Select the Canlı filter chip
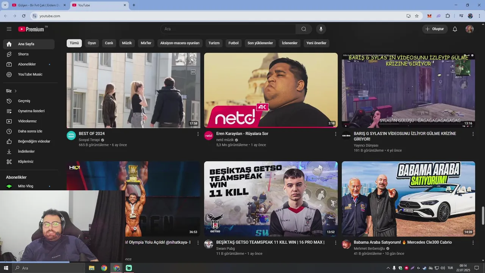The width and height of the screenshot is (485, 273). [x=109, y=43]
